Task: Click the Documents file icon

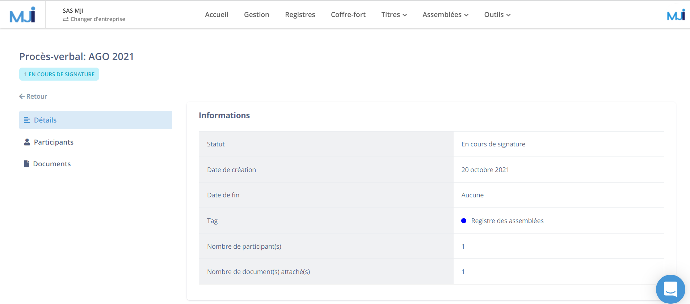Action: point(26,164)
